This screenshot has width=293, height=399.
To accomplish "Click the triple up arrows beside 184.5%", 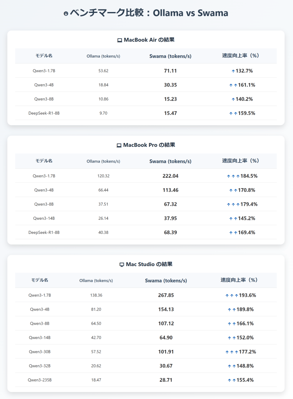I will pos(233,177).
